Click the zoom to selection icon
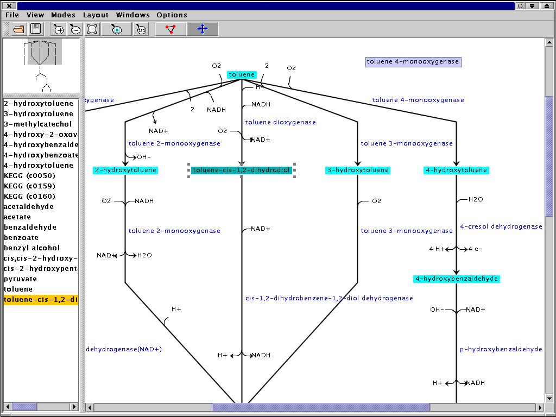 tap(116, 29)
